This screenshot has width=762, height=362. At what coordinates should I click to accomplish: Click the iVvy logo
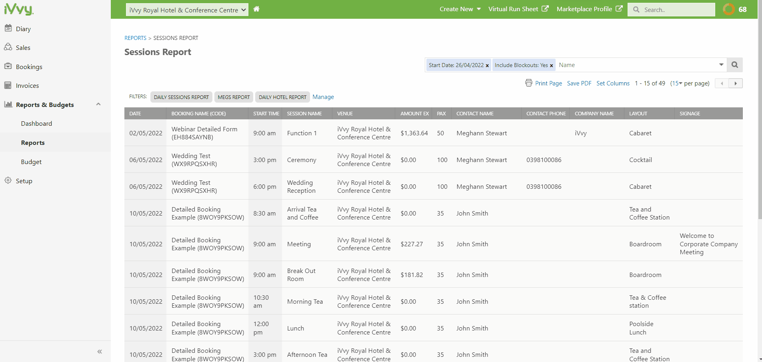click(x=18, y=9)
